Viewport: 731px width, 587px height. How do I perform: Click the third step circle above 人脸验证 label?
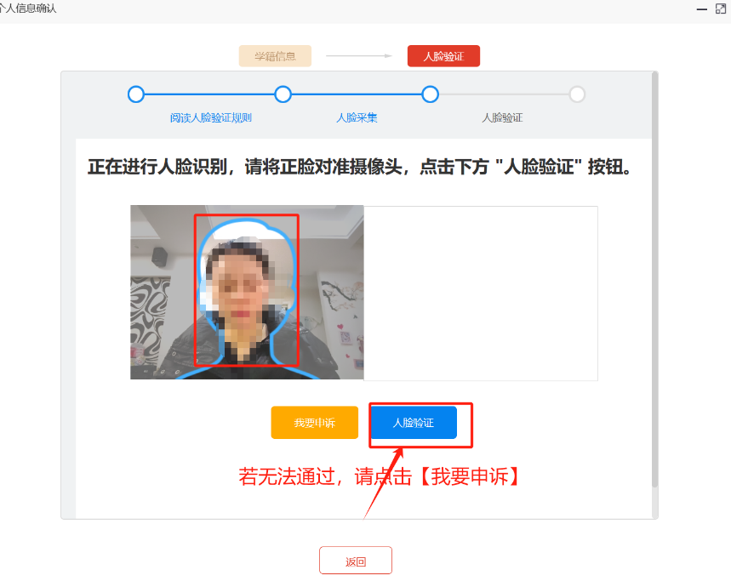(x=431, y=94)
